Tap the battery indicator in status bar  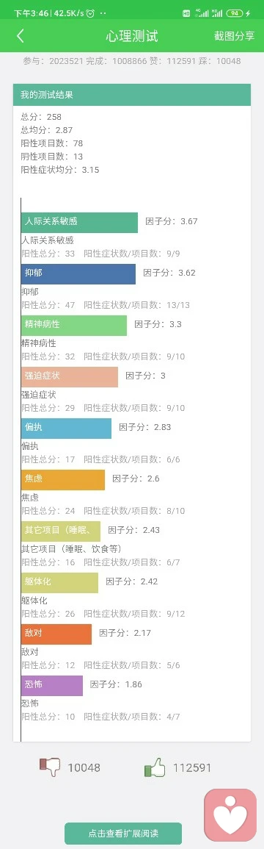tap(235, 13)
